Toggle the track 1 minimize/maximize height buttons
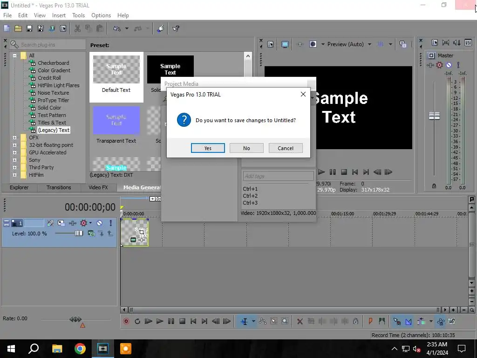This screenshot has width=477, height=358. point(7,223)
